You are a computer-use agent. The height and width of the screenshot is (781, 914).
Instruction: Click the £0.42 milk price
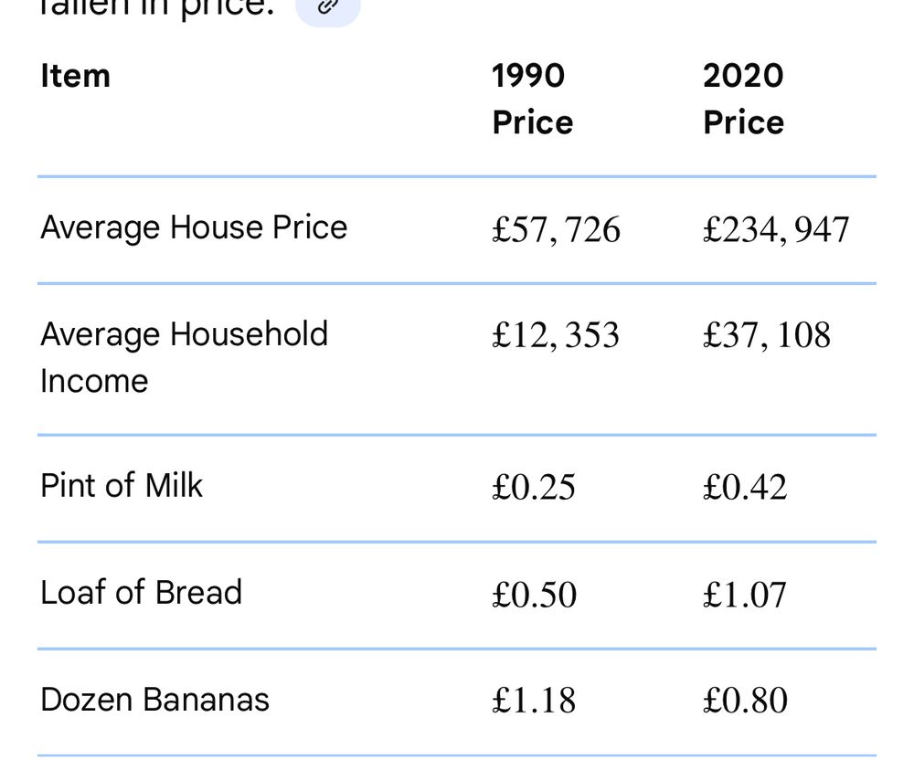coord(745,488)
